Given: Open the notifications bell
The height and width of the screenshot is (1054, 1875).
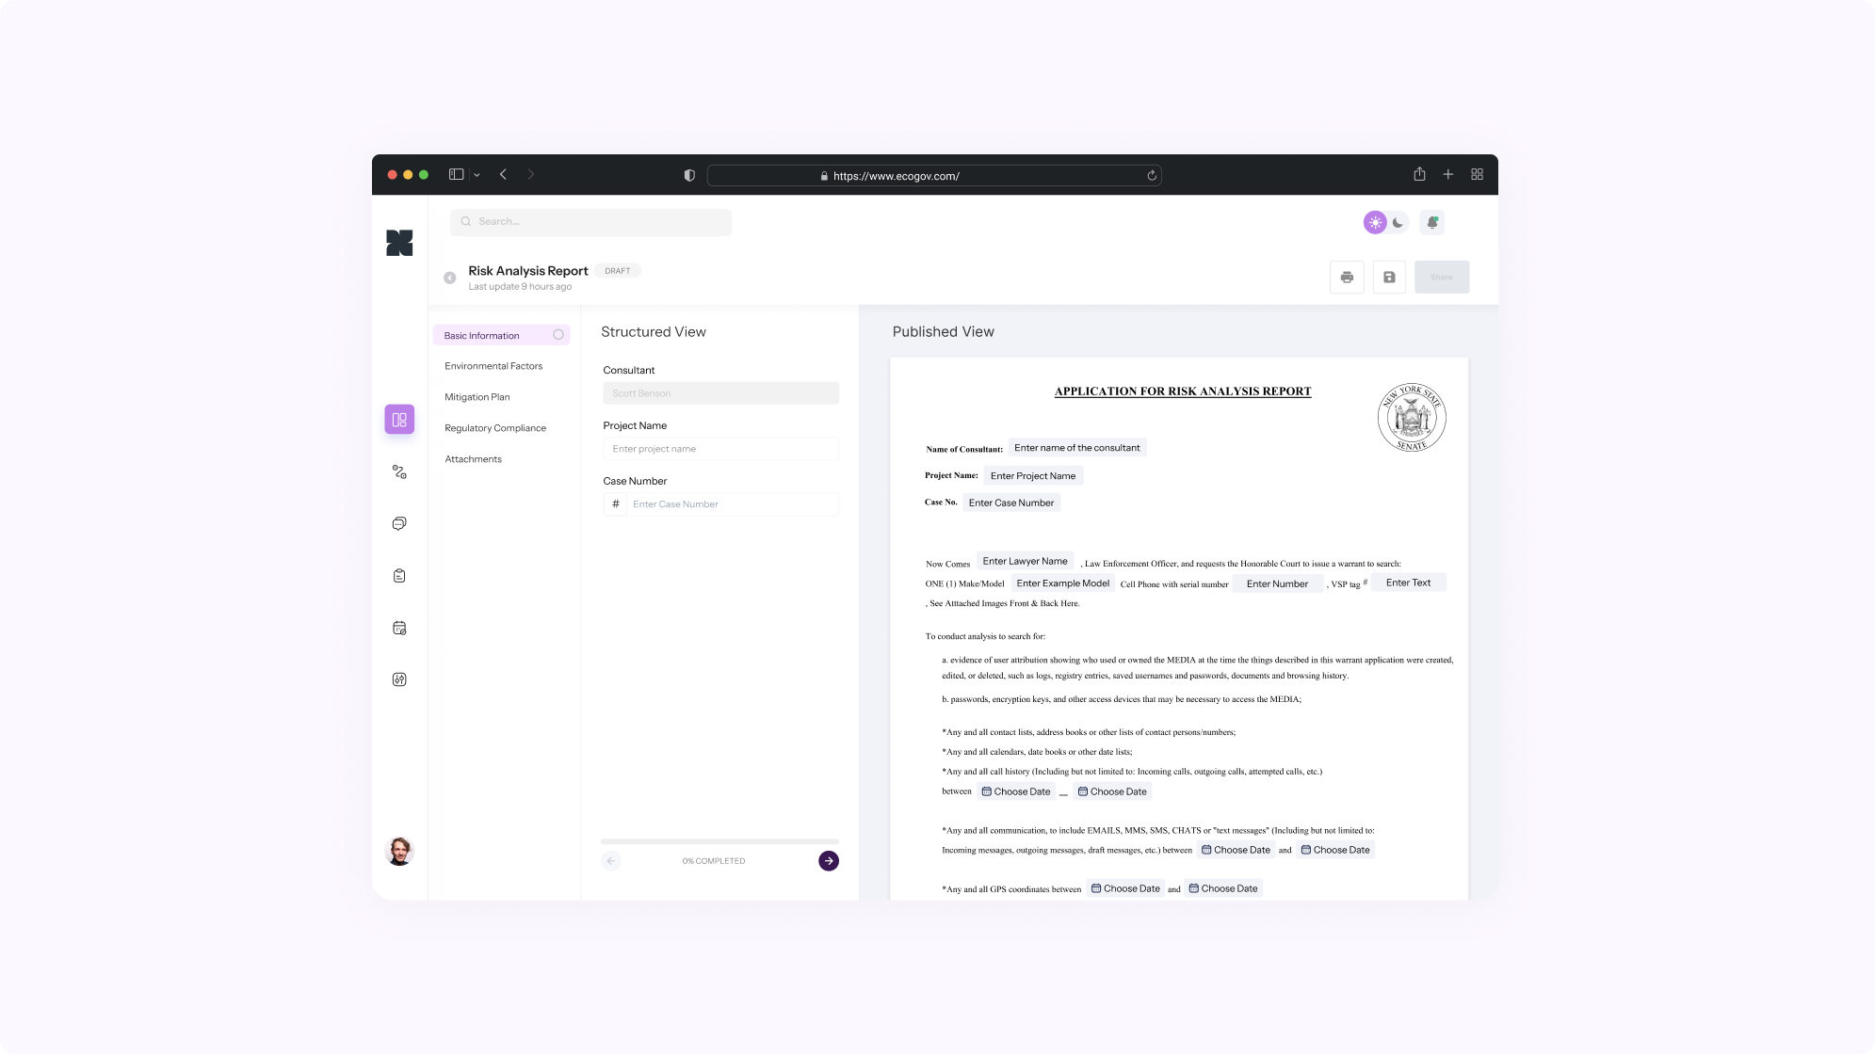Looking at the screenshot, I should pyautogui.click(x=1431, y=223).
